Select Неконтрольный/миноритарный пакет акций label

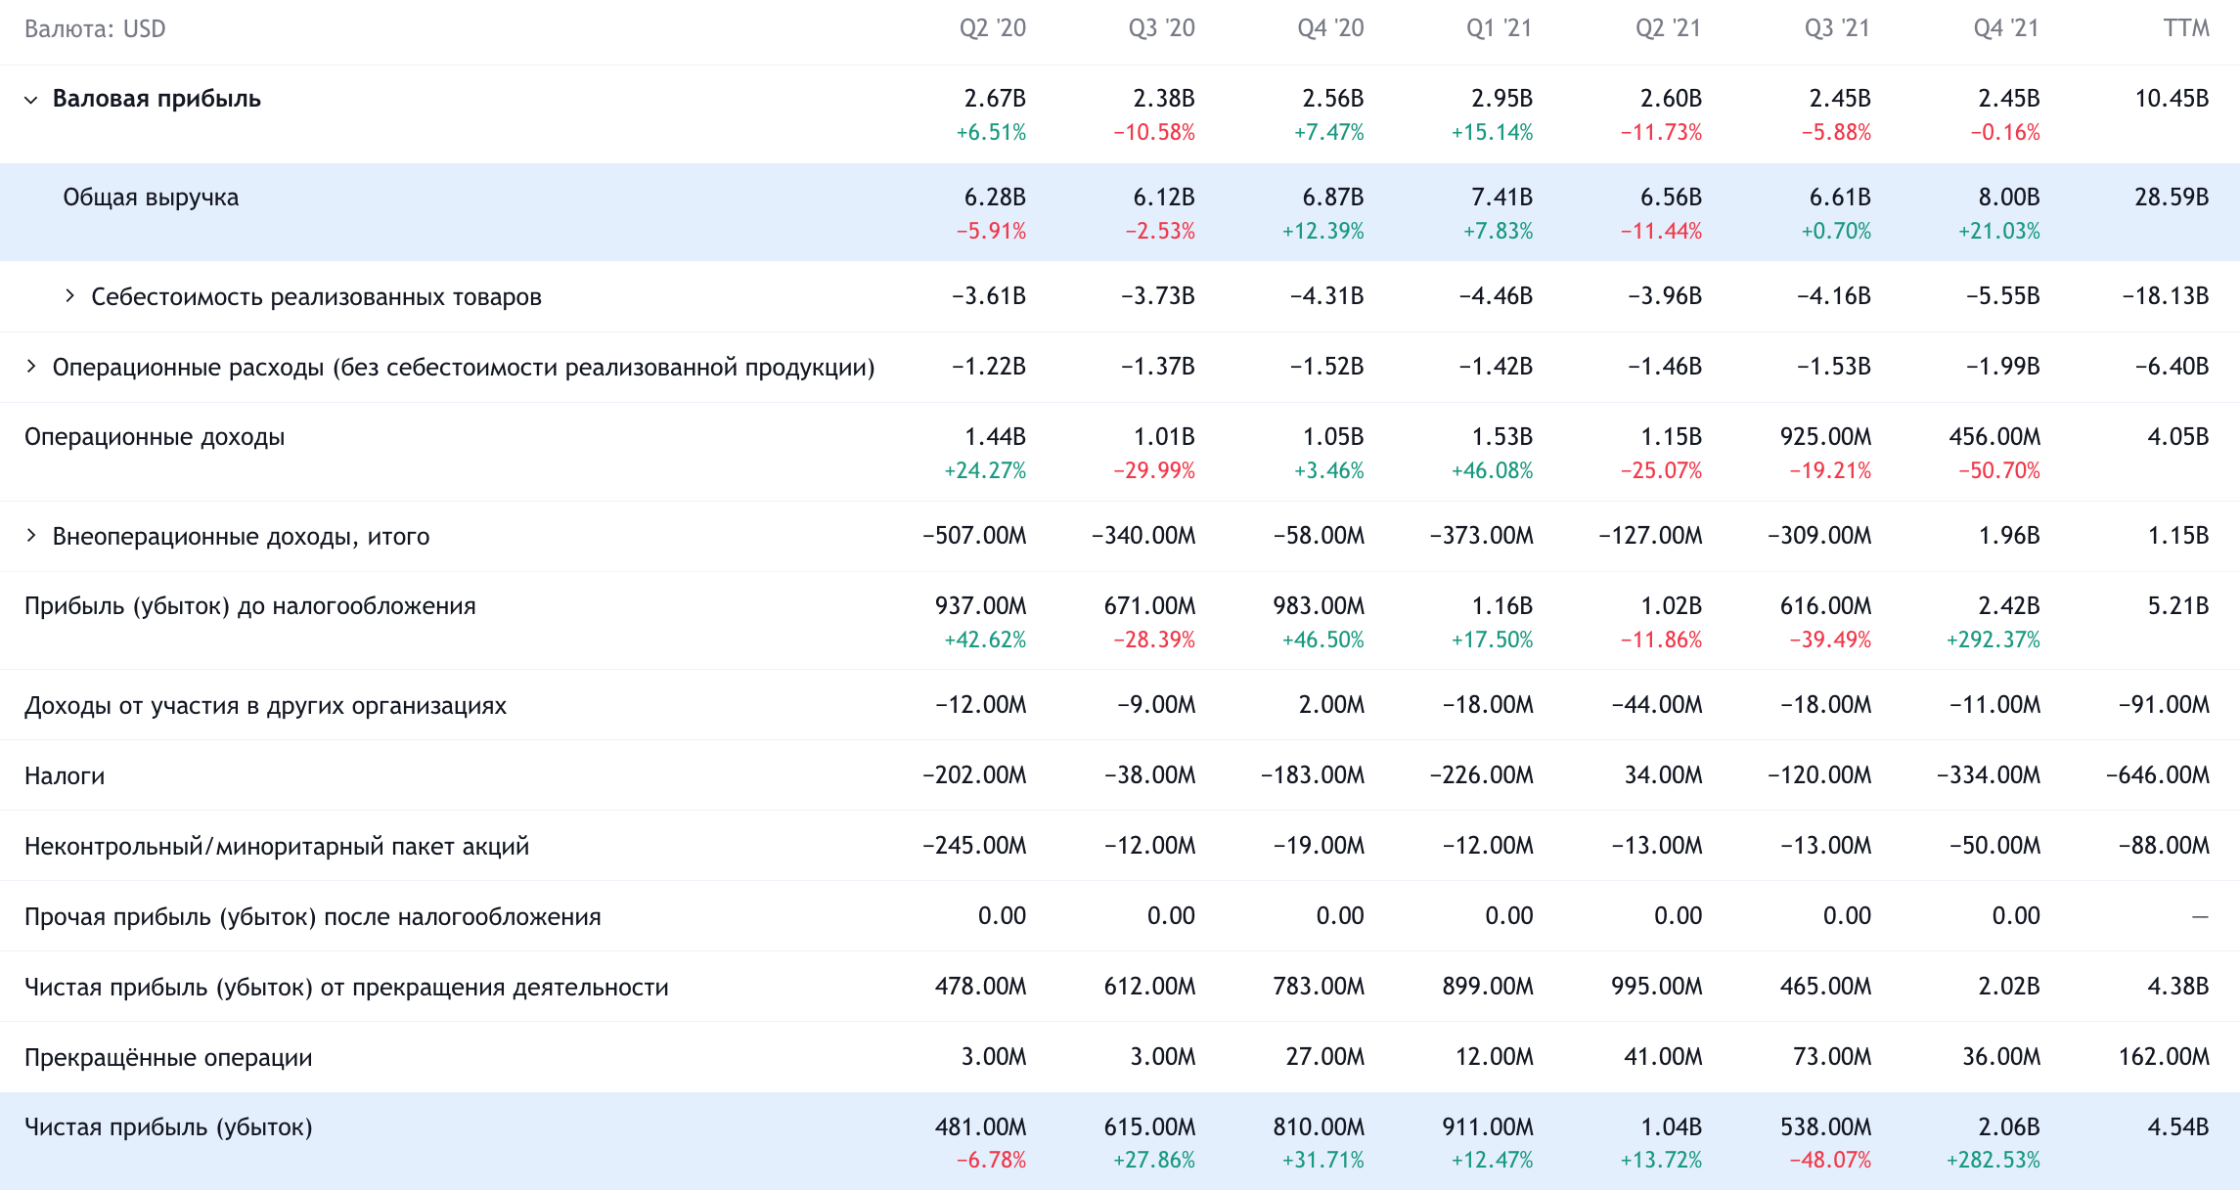(277, 847)
